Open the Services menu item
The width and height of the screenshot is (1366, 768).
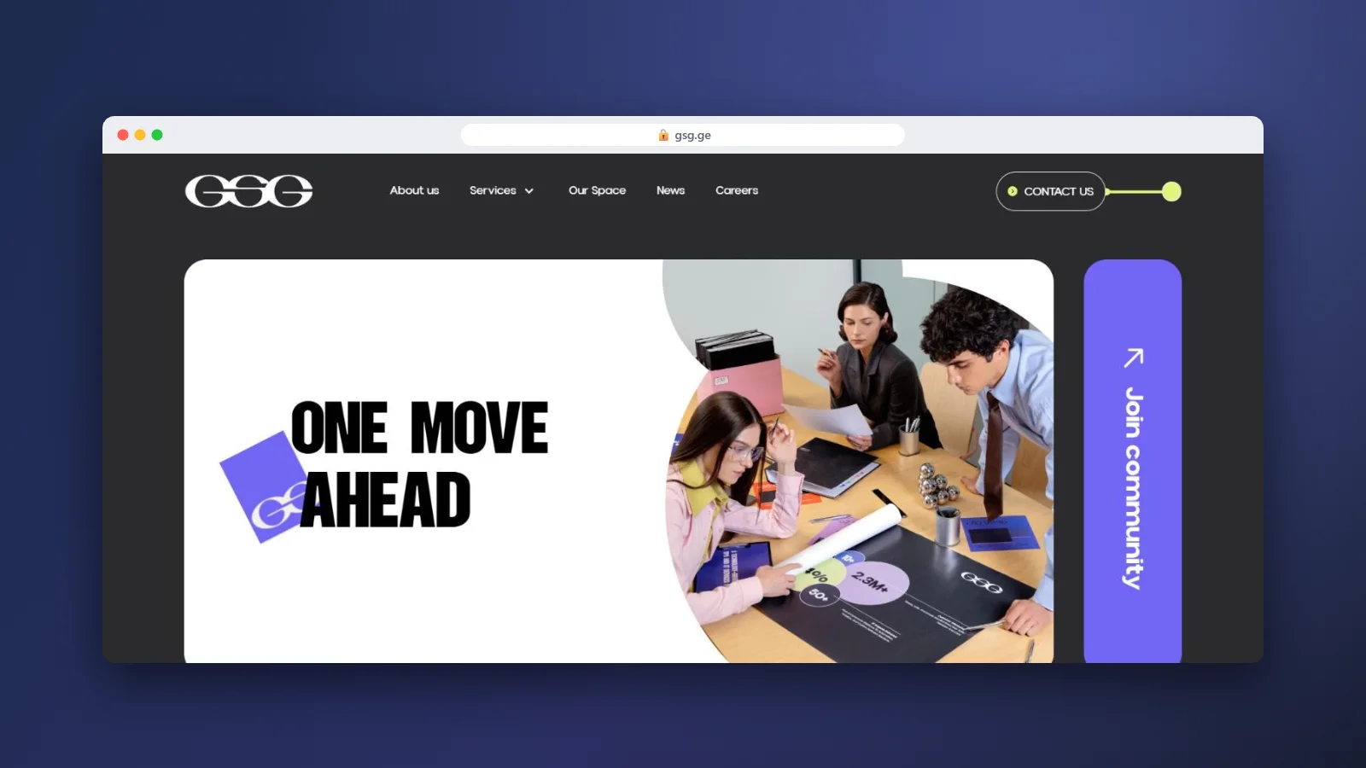[x=493, y=190]
